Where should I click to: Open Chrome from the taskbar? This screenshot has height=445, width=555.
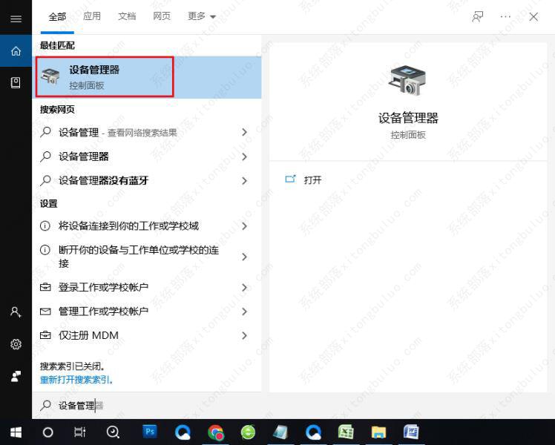click(x=216, y=432)
